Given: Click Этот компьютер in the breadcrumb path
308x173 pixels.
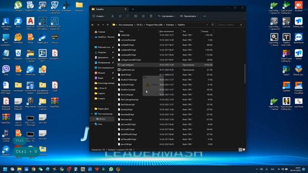Looking at the screenshot, I should 126,25.
